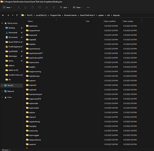Open hotfix for ES folder in sidebar

[x=13, y=70]
